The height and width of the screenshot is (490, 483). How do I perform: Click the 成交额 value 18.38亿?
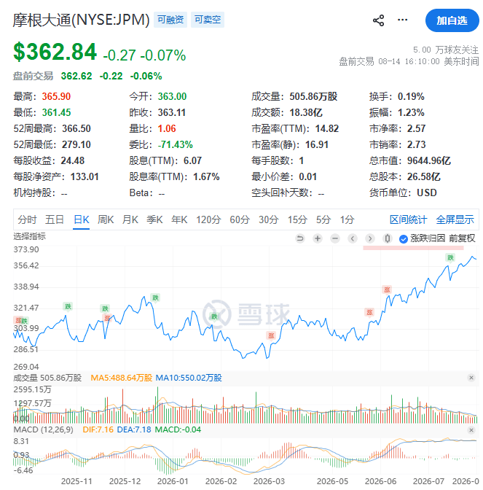click(x=306, y=112)
